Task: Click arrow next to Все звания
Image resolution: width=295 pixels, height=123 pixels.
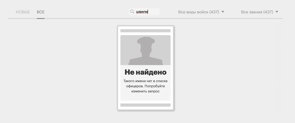Action: (277, 12)
